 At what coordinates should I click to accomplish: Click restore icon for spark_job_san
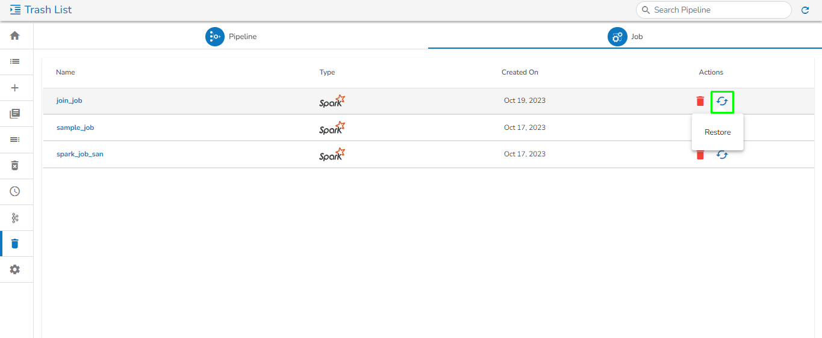(x=722, y=155)
